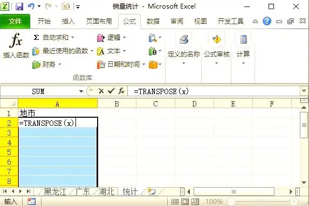Click the zoom slider in status bar
The height and width of the screenshot is (206, 309).
262,202
